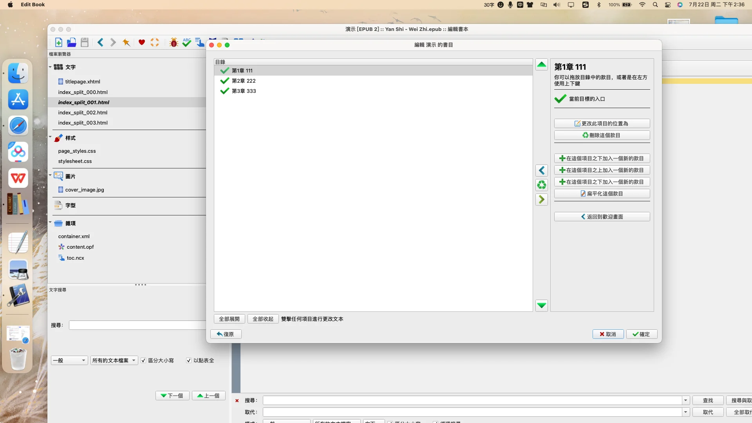This screenshot has height=423, width=752.
Task: Click 全部收起 button
Action: pos(263,319)
